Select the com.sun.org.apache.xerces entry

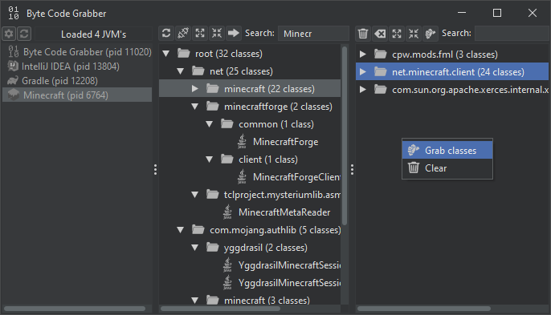(470, 90)
